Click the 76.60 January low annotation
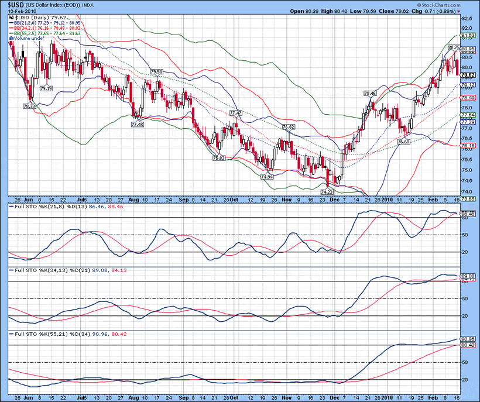This screenshot has height=402, width=480. 403,142
